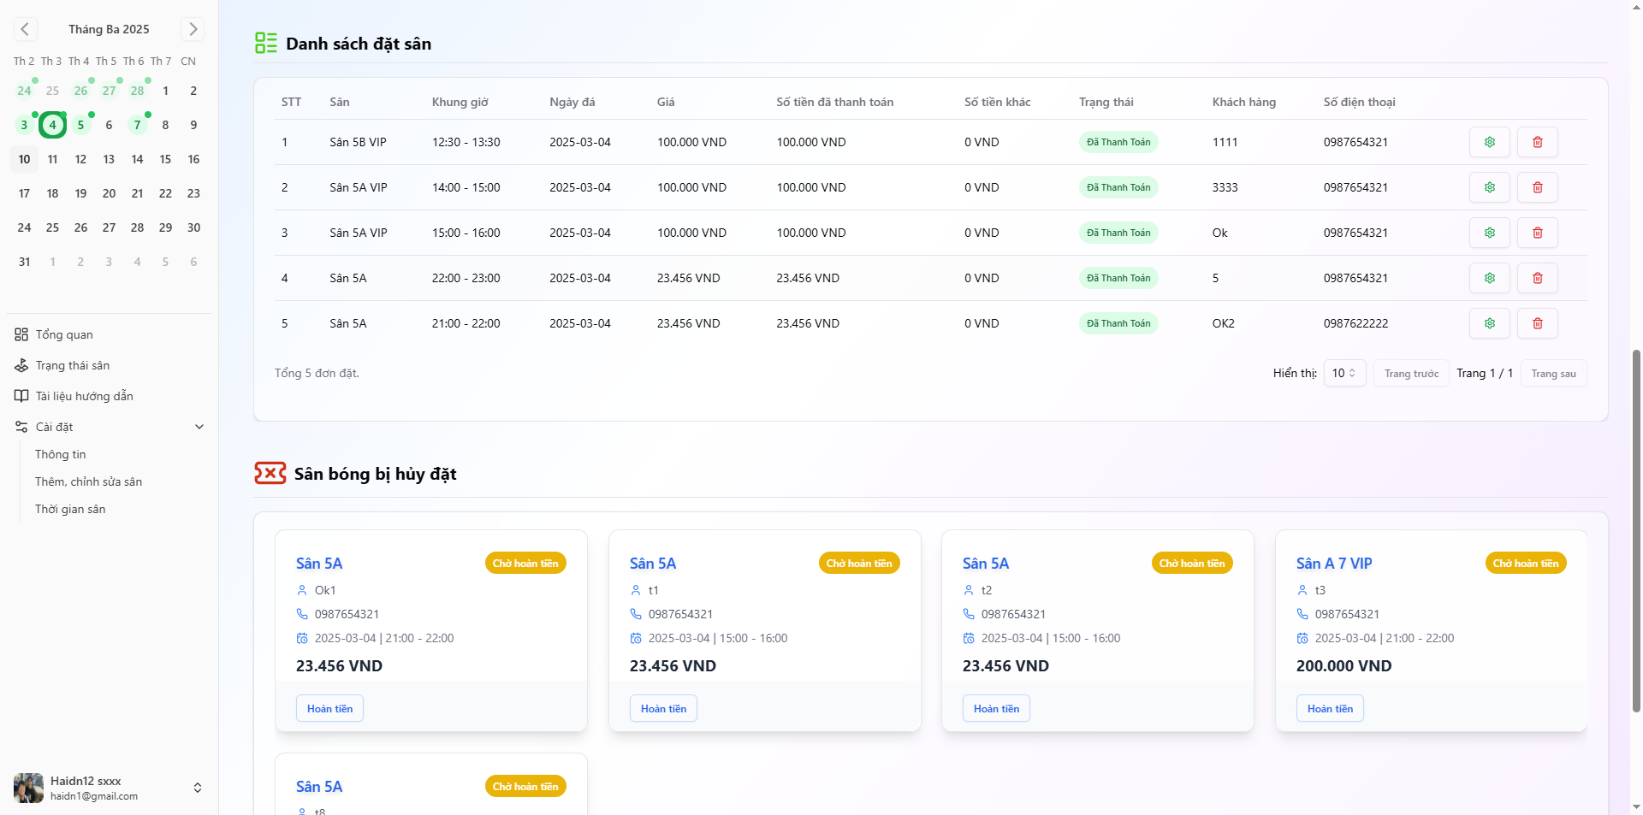
Task: Click Hoàn tiền on Sân A 7 VIP card
Action: pos(1330,709)
